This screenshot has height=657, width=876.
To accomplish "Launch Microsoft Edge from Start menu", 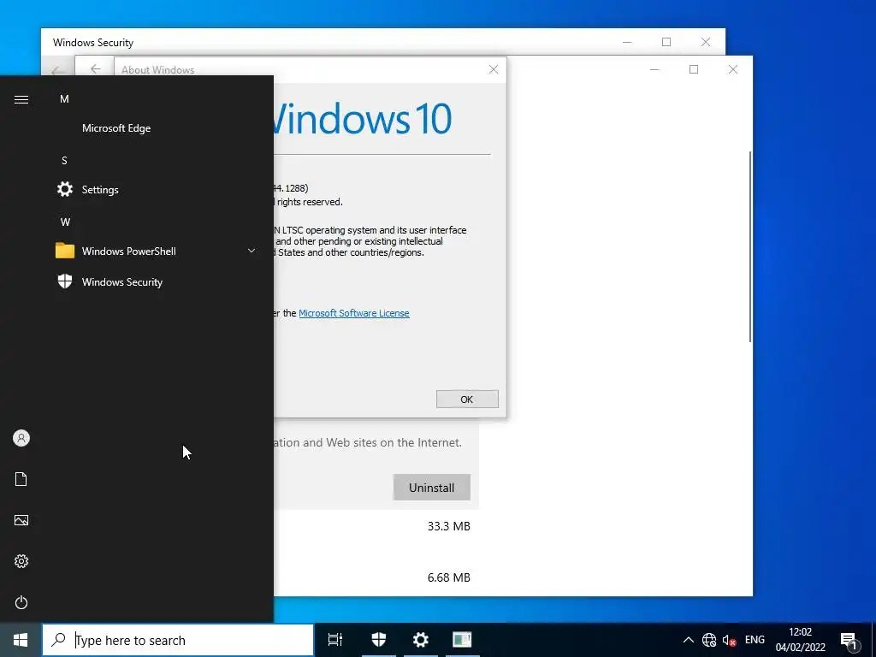I will 116,128.
